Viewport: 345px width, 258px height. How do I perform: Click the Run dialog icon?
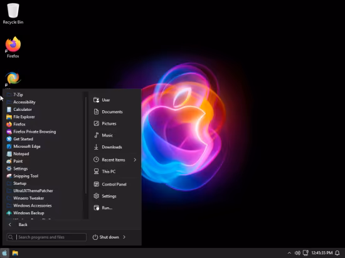(97, 208)
